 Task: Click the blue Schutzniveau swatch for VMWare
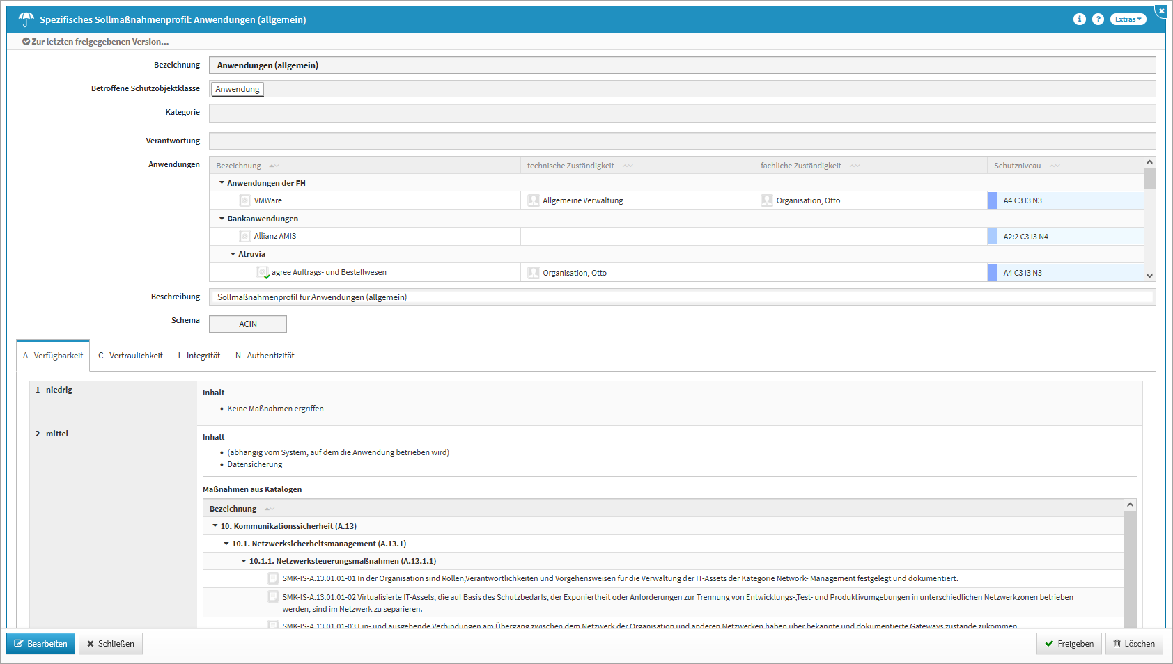(992, 200)
